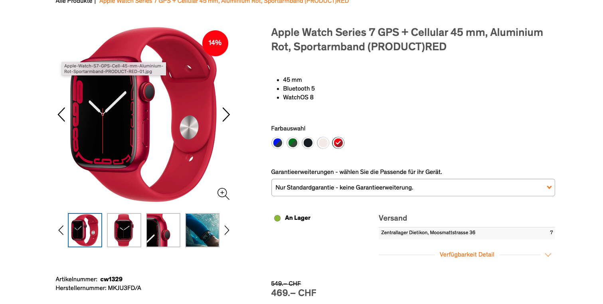Expand Verfügbarkeit Detail via chevron arrow
603x304 pixels.
548,255
